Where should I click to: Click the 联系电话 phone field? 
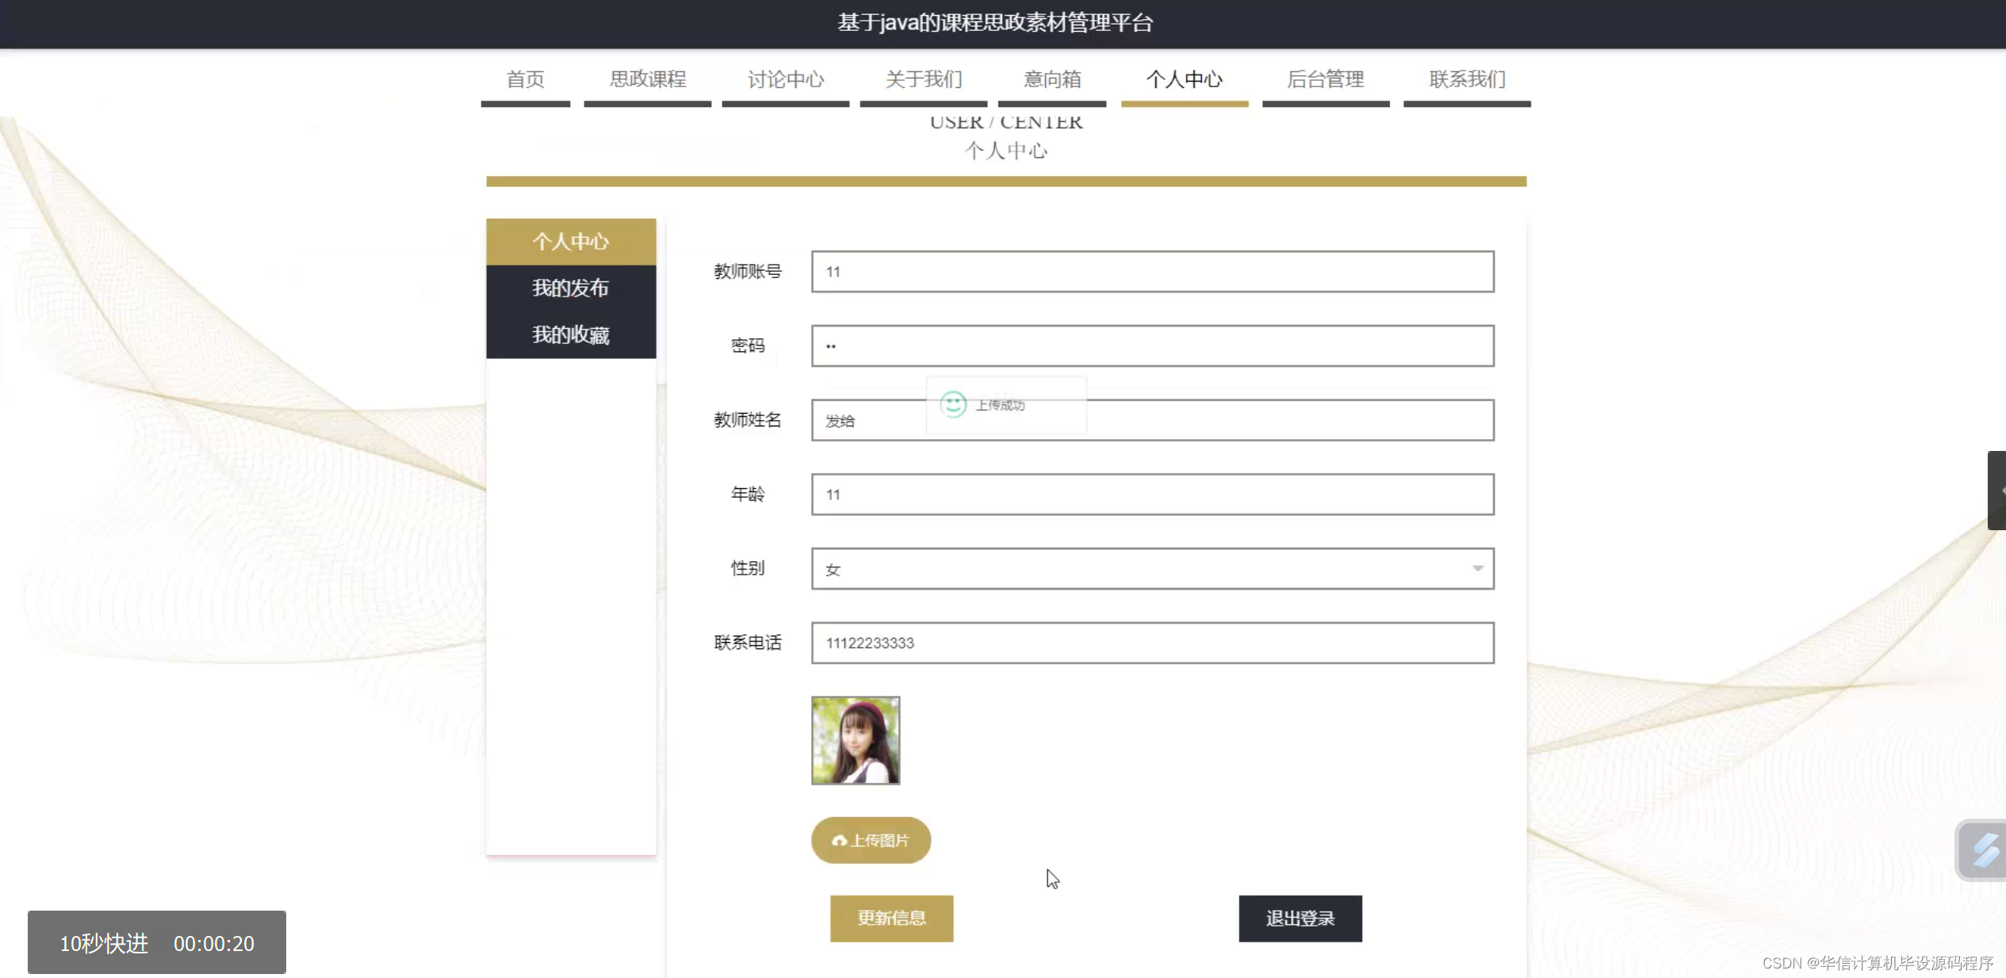tap(1151, 643)
